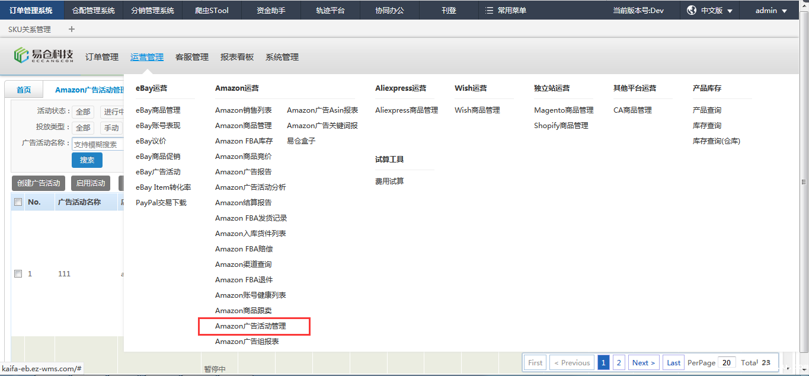The height and width of the screenshot is (376, 809).
Task: Choose Shopify商品管理 in 独立站运营
Action: [x=561, y=126]
